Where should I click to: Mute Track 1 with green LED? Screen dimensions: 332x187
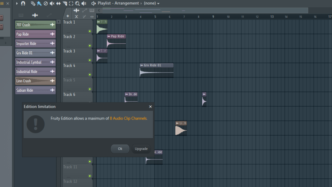click(90, 31)
